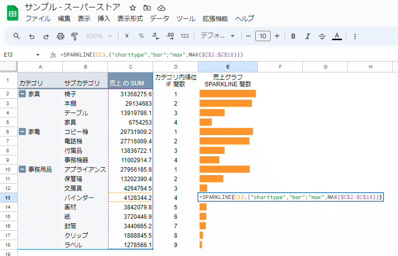Open the ファイル menu
The image size is (398, 256).
pyautogui.click(x=38, y=18)
